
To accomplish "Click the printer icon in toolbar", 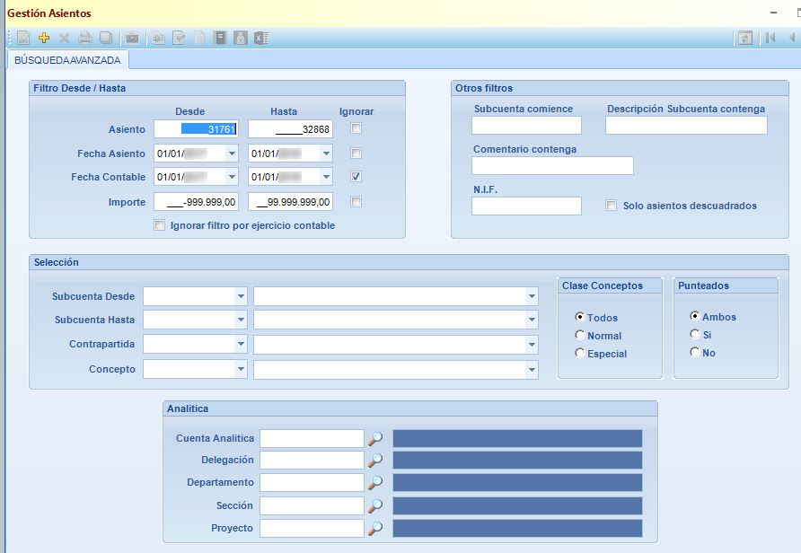I will coord(84,38).
